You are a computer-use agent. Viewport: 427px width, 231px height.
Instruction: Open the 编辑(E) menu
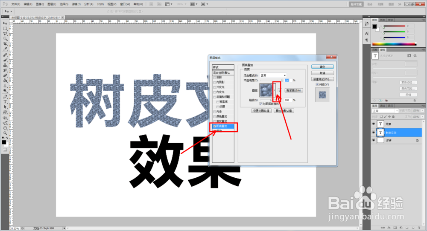(x=28, y=4)
